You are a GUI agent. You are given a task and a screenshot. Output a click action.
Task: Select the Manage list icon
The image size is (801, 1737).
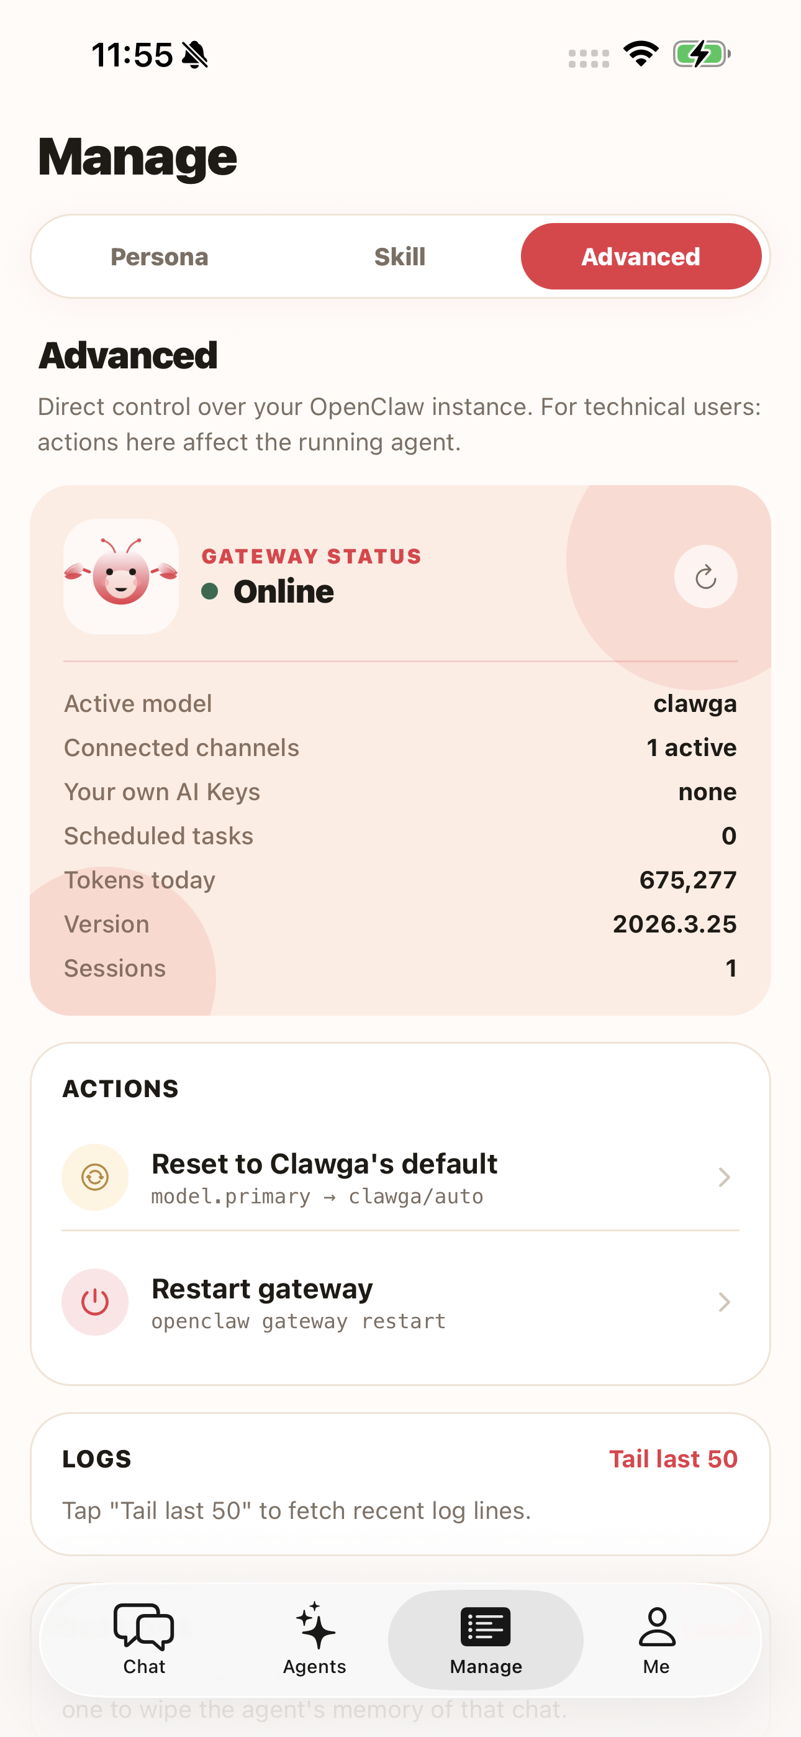pos(486,1627)
